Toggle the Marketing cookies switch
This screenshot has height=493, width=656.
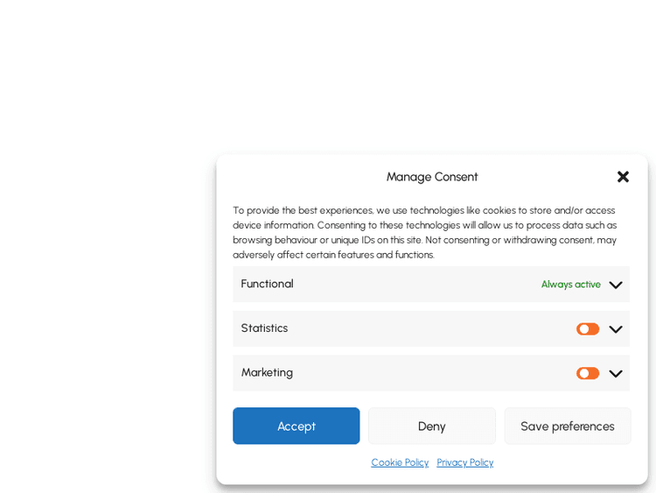point(588,373)
